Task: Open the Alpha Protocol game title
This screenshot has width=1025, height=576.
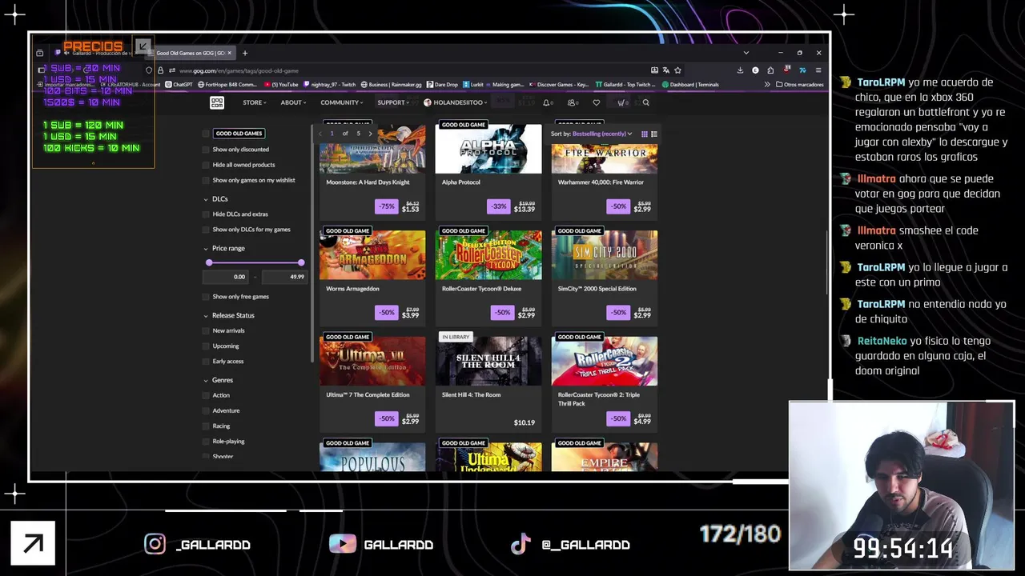Action: click(x=461, y=182)
